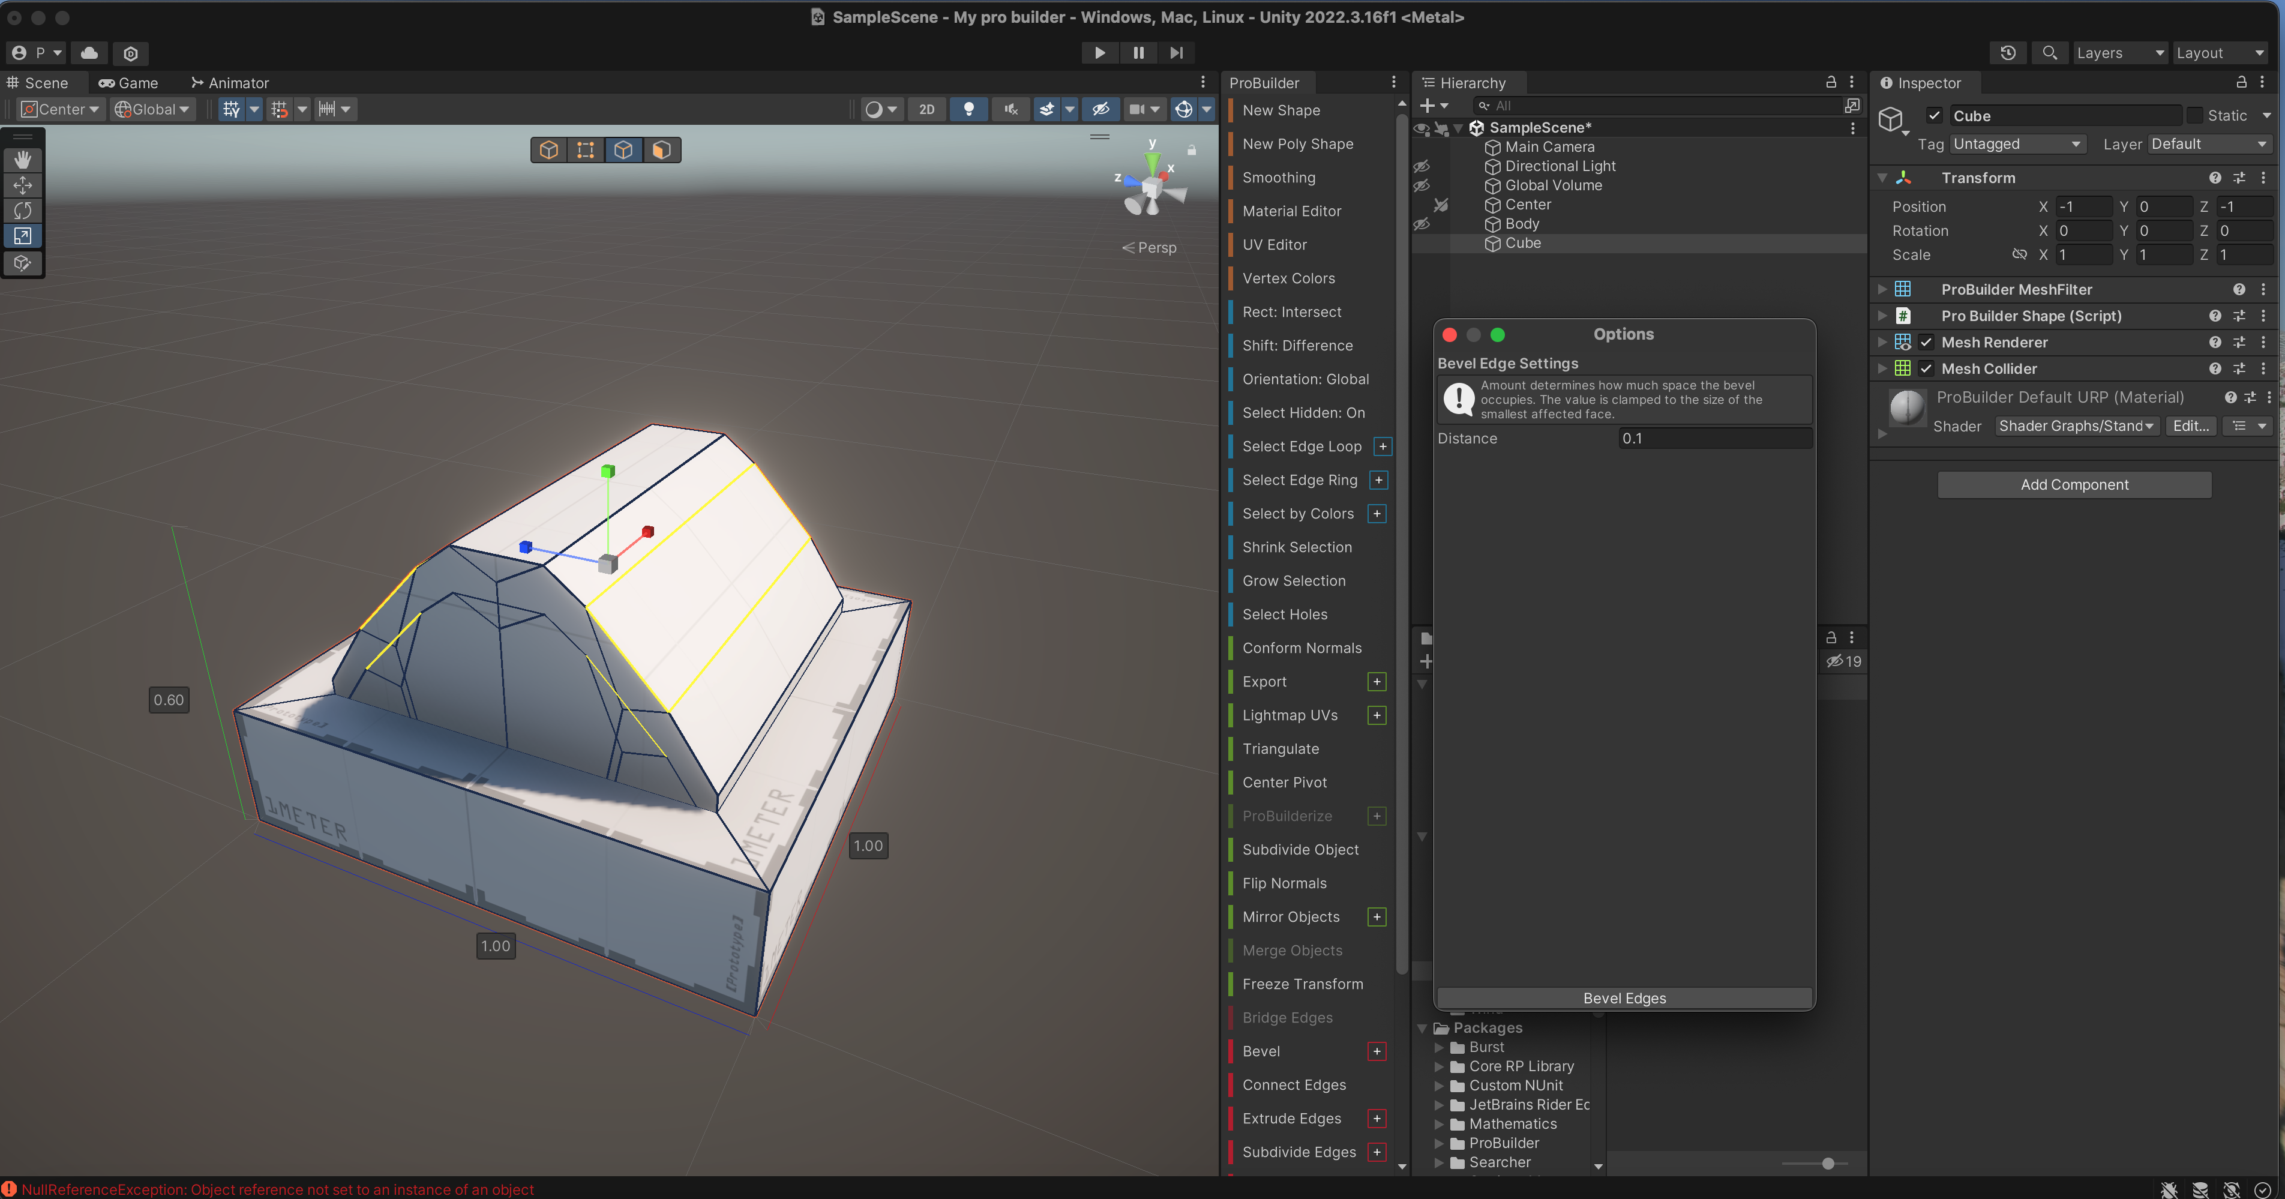Toggle scene lighting bulb icon

(968, 109)
